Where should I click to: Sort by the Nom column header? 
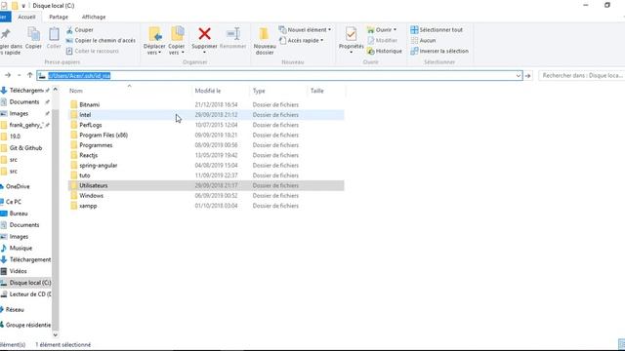click(76, 91)
